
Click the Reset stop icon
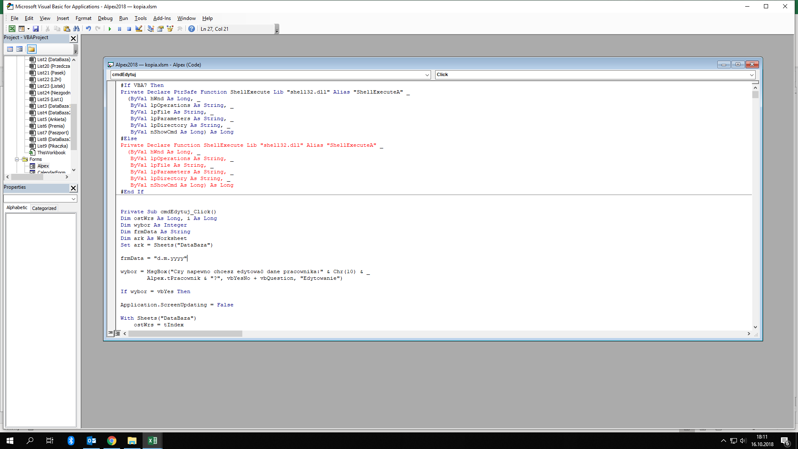coord(129,29)
